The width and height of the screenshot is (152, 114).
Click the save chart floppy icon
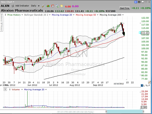coord(143,2)
